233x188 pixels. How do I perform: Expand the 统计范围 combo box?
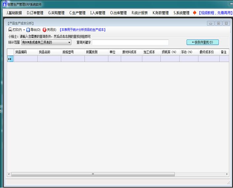69,42
